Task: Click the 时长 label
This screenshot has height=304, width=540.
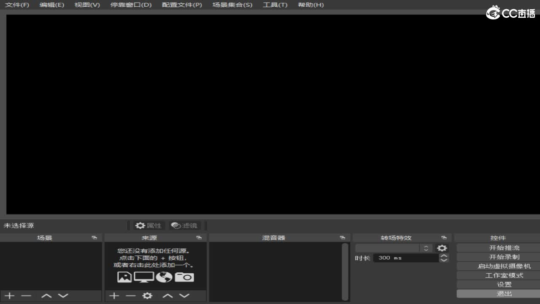Action: [x=362, y=258]
